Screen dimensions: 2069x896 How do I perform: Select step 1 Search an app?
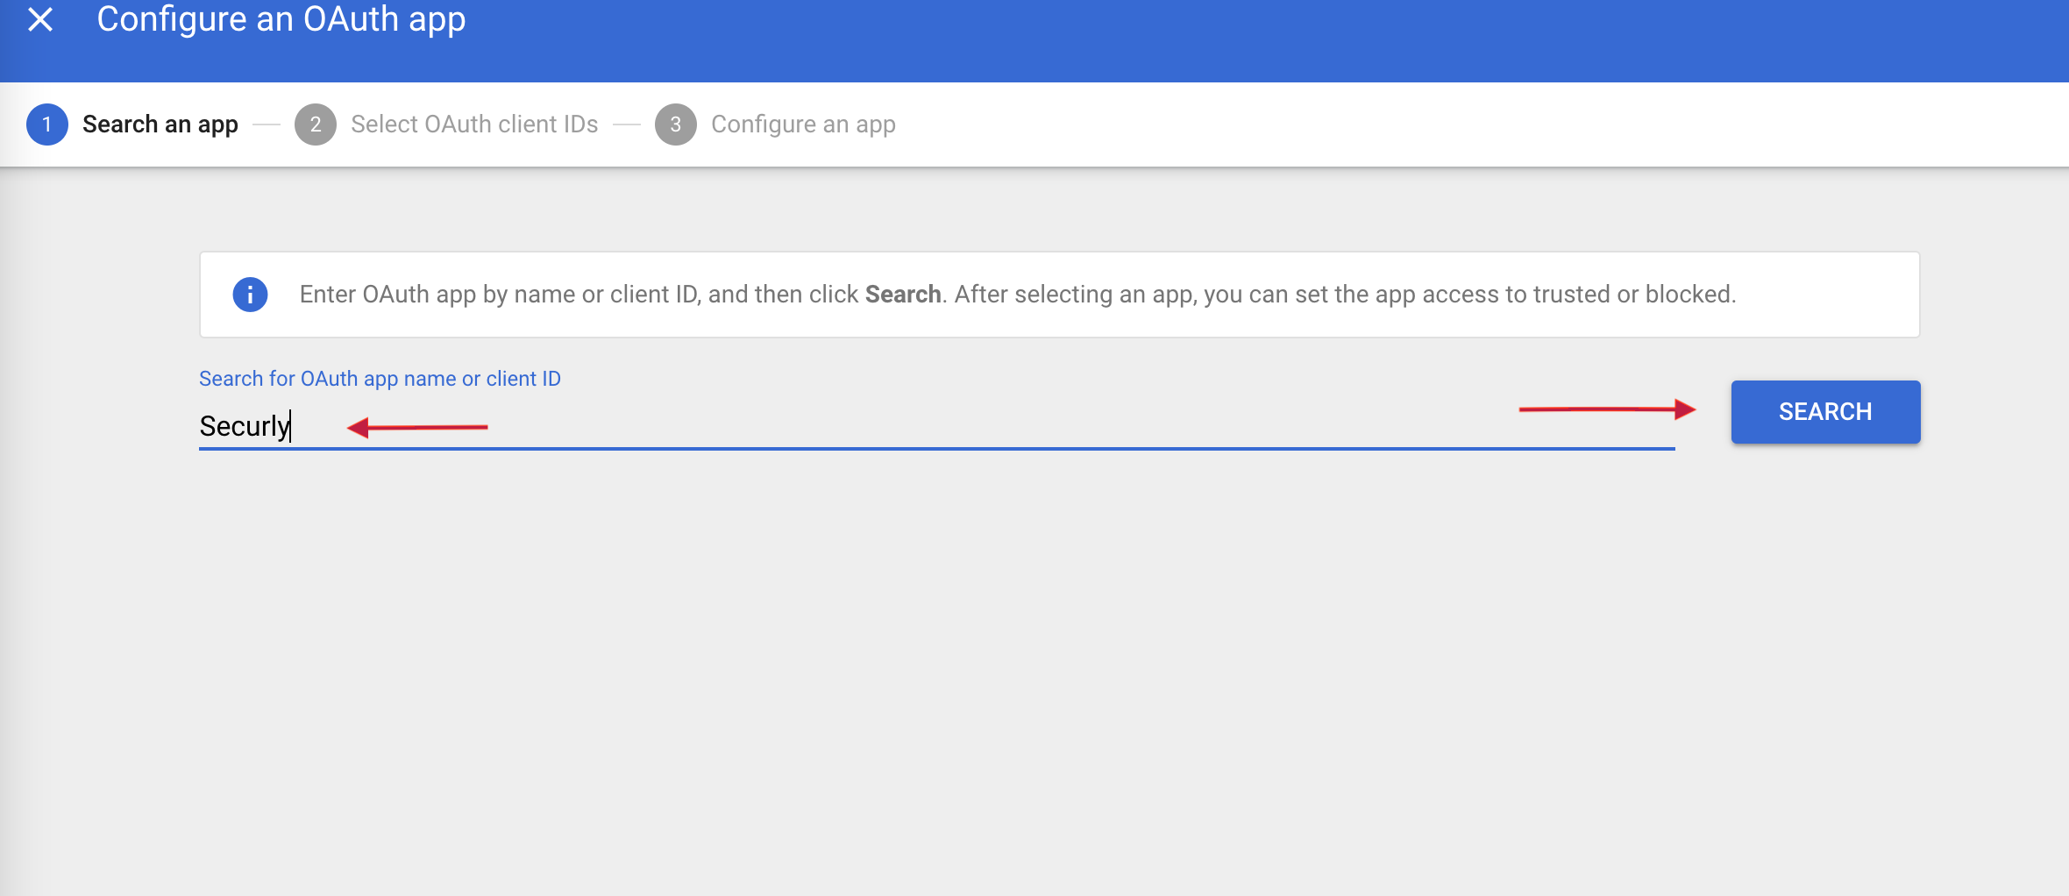click(x=132, y=124)
